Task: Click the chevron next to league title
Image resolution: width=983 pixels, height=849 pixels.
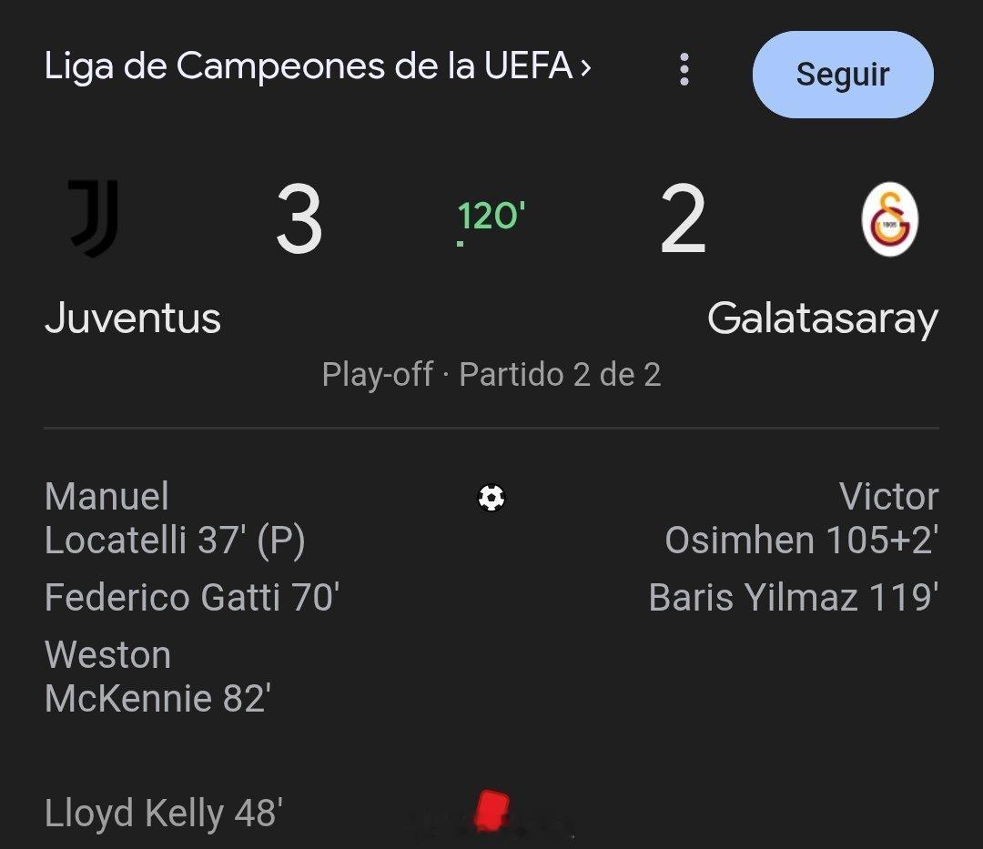Action: pos(585,67)
